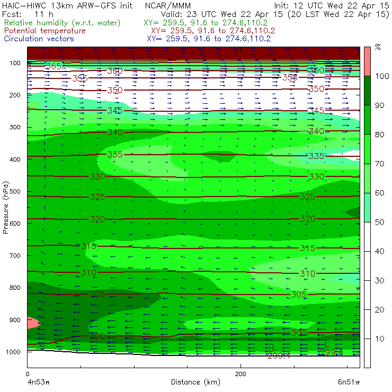Click the white 40–50% colorbar segment
This screenshot has width=392, height=392.
click(367, 237)
